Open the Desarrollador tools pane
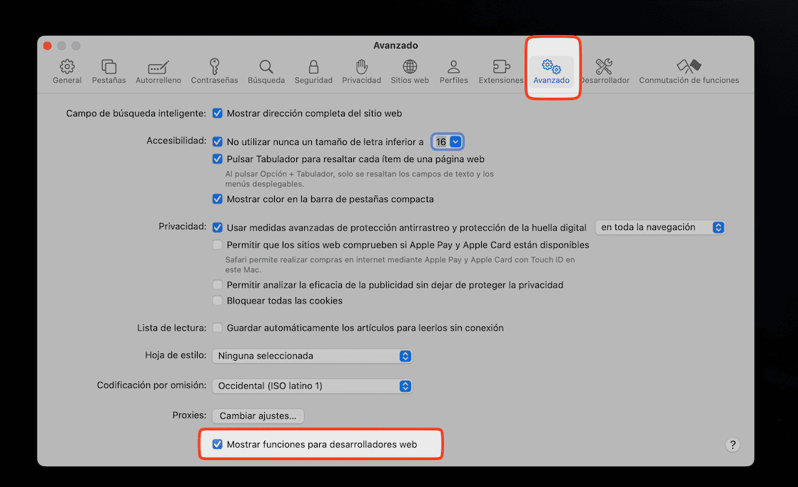The height and width of the screenshot is (487, 798). tap(605, 71)
